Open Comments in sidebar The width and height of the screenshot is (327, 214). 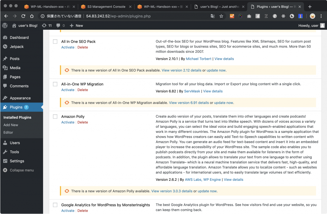[19, 86]
